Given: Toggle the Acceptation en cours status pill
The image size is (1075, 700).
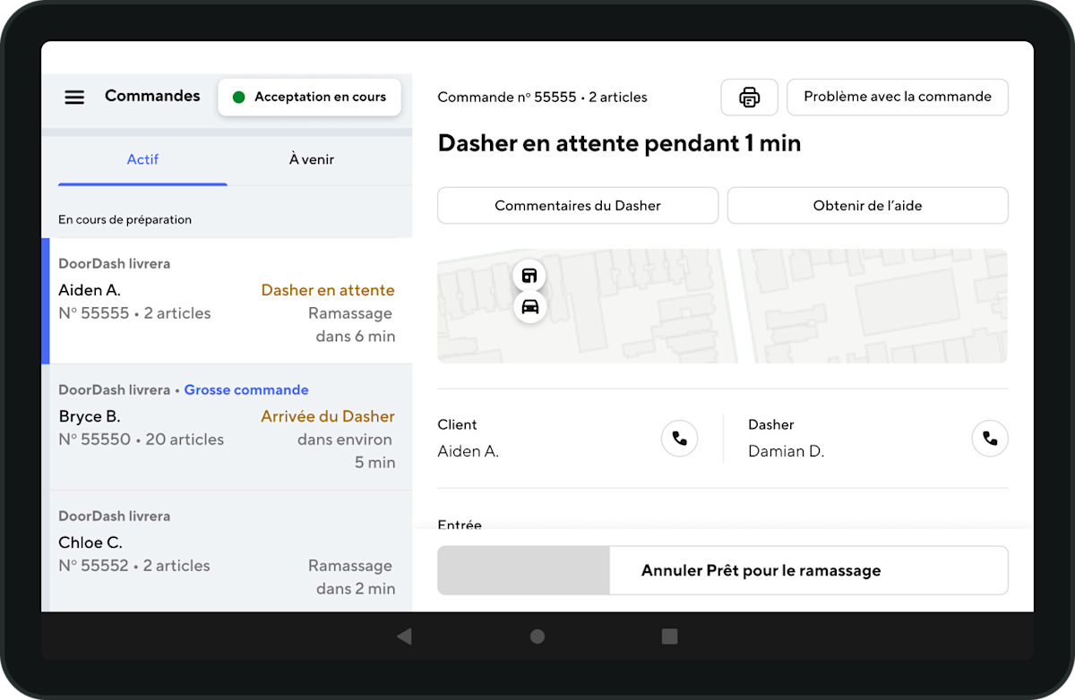Looking at the screenshot, I should (309, 97).
